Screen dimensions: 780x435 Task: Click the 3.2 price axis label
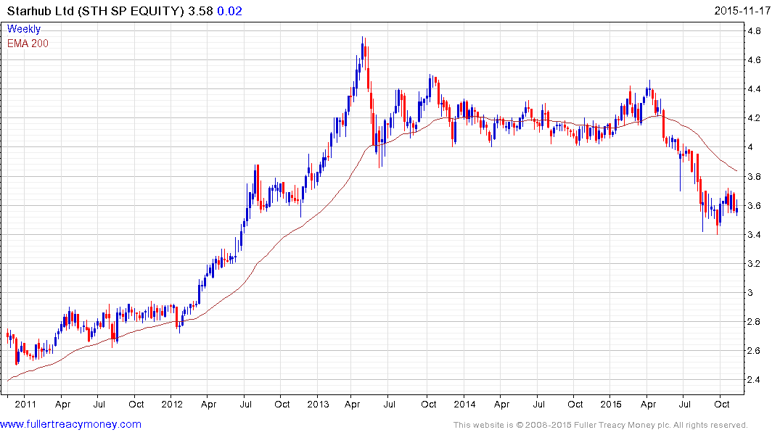pyautogui.click(x=754, y=263)
